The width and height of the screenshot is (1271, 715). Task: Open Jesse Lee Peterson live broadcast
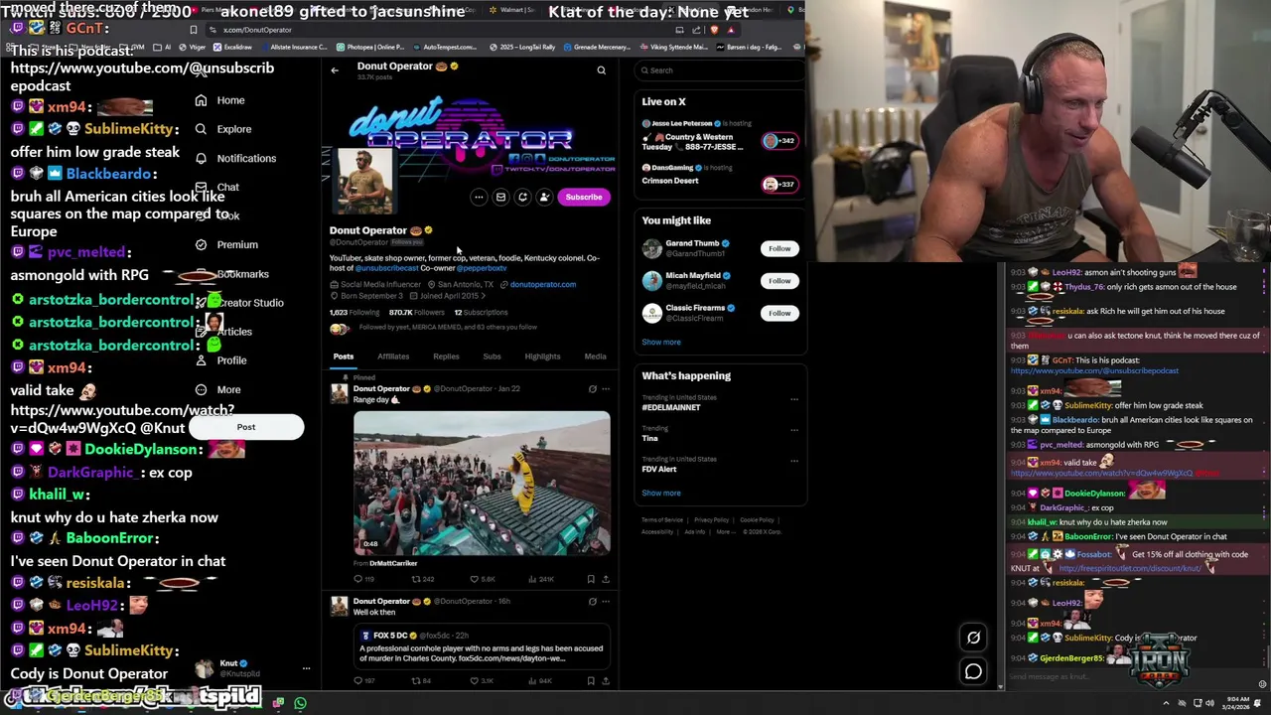(x=719, y=137)
